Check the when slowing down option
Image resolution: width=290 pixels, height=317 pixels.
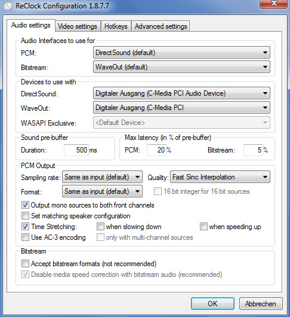tap(100, 227)
